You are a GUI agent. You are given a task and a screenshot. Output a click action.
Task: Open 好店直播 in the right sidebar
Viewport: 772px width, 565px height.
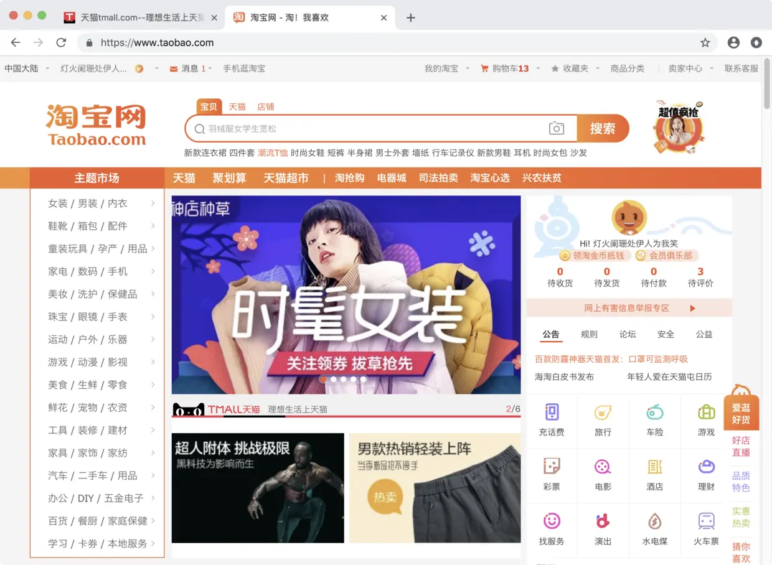click(x=741, y=446)
